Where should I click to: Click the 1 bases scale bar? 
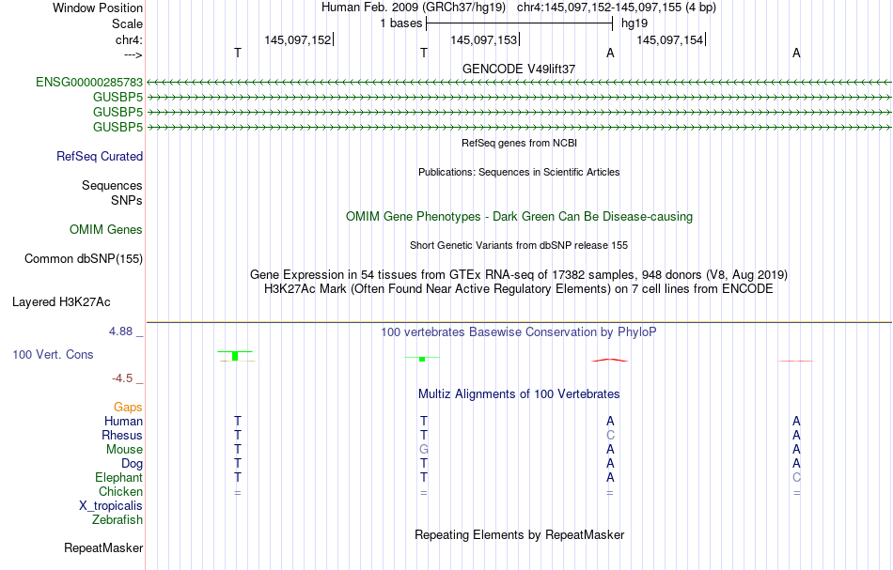(x=520, y=23)
